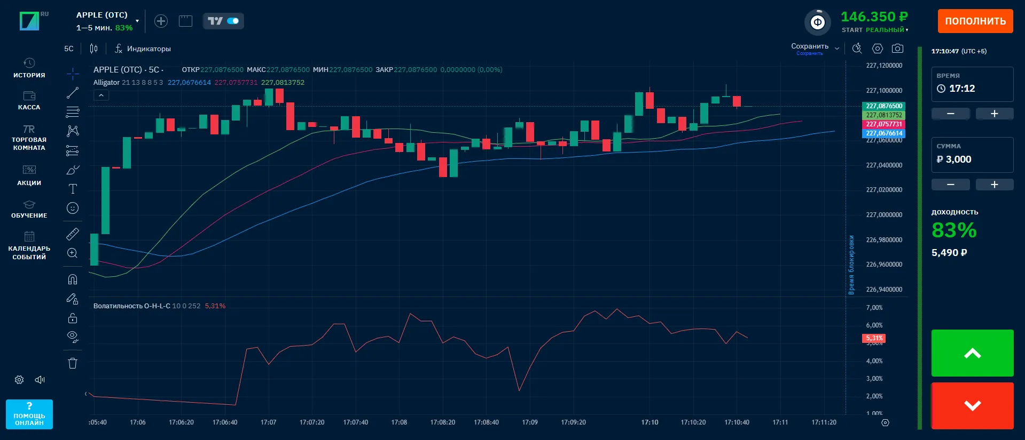Viewport: 1025px width, 440px height.
Task: Open the Касса section in sidebar
Action: pos(29,100)
